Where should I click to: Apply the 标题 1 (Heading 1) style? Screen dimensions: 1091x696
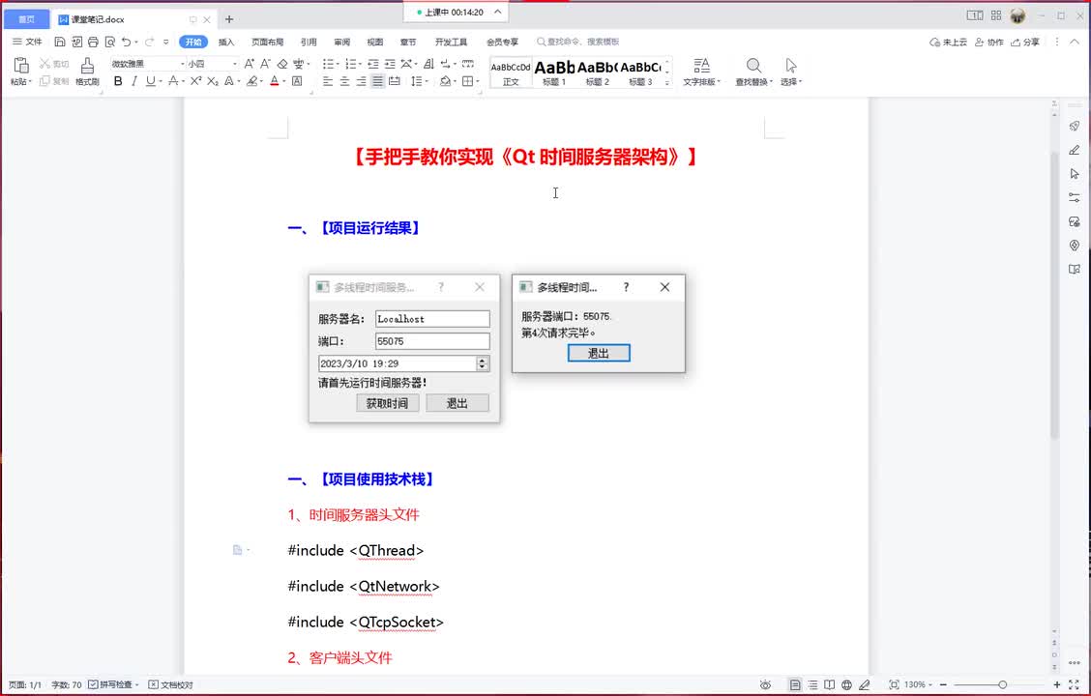(x=554, y=72)
